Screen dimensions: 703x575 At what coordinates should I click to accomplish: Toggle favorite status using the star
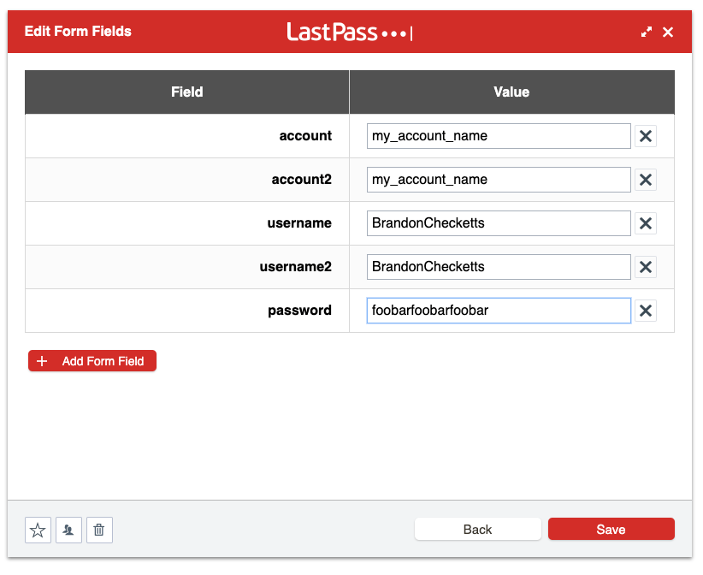tap(38, 529)
